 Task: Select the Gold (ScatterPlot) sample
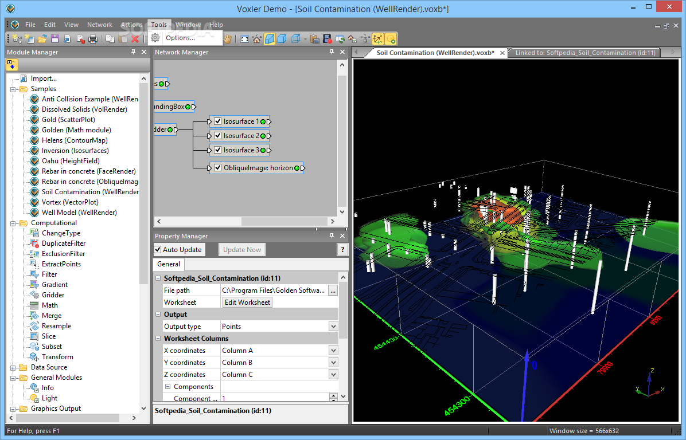pyautogui.click(x=68, y=120)
